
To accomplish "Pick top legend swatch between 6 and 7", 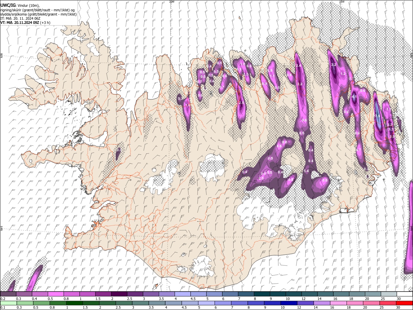I will click(x=230, y=294).
